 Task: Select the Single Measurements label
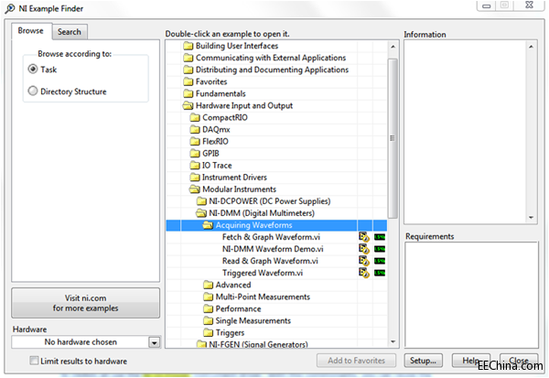[x=253, y=321]
